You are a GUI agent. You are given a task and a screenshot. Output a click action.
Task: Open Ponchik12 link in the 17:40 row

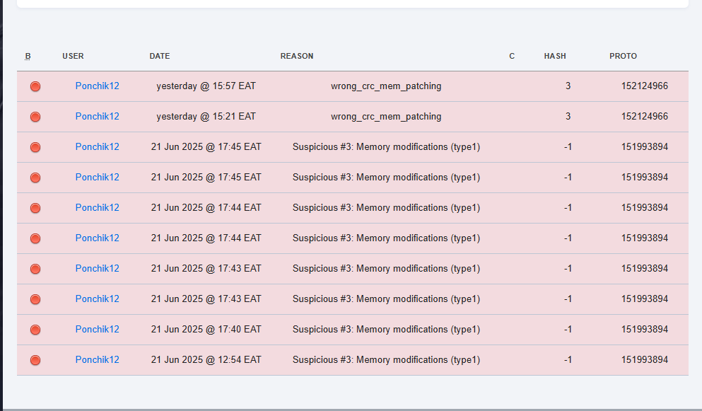point(97,329)
